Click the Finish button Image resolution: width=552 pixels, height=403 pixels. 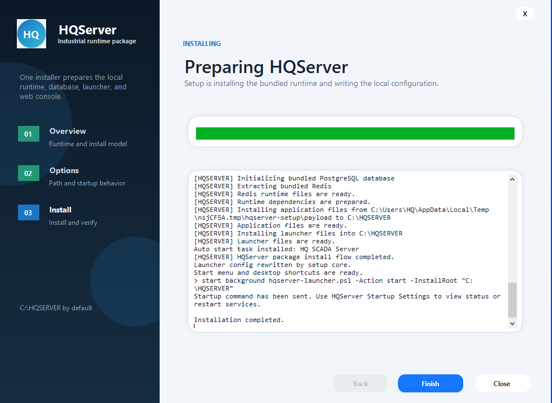coord(430,384)
